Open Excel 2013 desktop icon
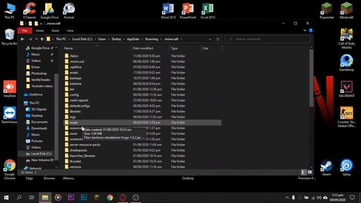Screen dimensions: 361x203 (x=208, y=10)
